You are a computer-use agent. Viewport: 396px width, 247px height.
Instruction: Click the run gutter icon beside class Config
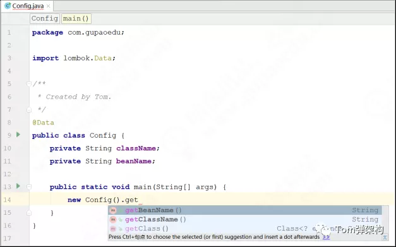[18, 135]
